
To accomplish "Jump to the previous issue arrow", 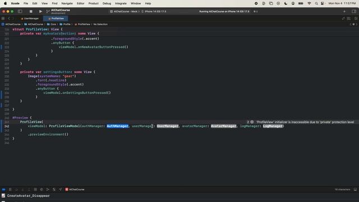I will tap(351, 24).
